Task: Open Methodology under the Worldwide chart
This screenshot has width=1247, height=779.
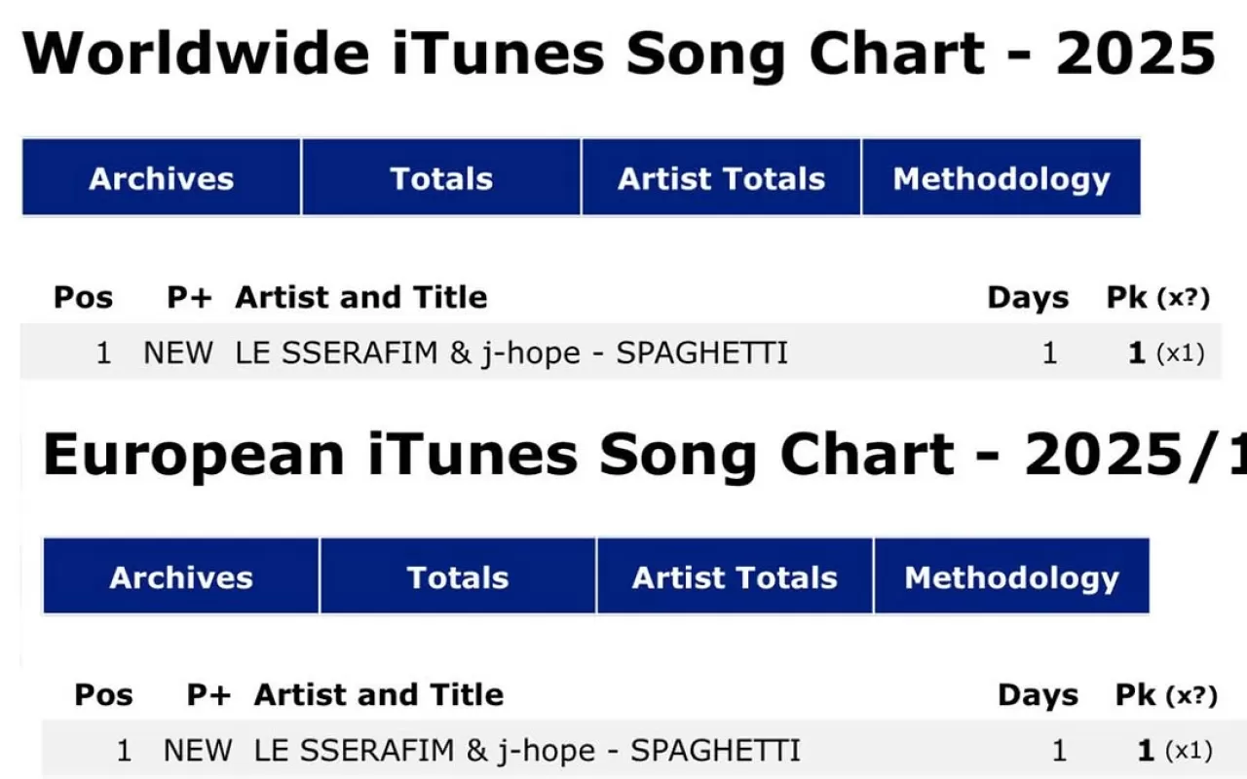Action: pos(1001,178)
